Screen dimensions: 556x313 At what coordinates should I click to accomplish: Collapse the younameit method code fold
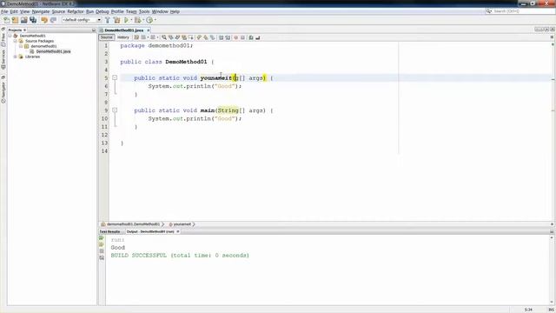115,77
